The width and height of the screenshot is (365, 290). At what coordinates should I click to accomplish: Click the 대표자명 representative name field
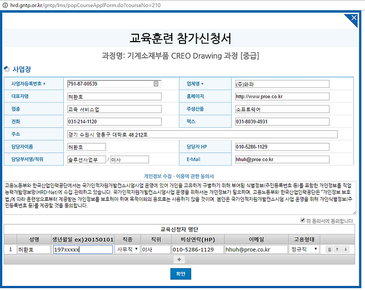(114, 97)
